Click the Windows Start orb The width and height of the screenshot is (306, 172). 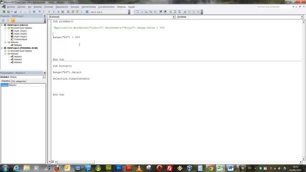click(5, 168)
